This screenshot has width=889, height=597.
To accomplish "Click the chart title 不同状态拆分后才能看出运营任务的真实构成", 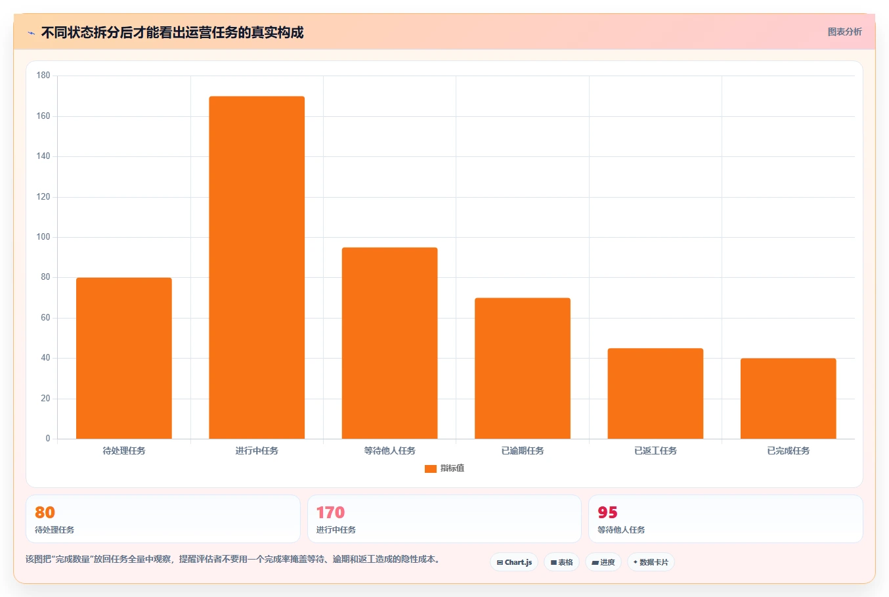I will 172,32.
